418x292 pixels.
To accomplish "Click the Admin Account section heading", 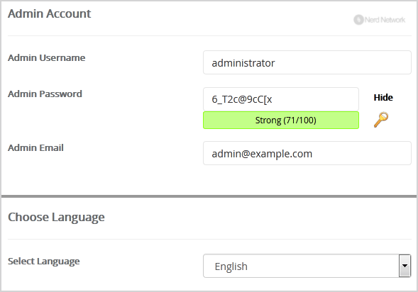I will (x=49, y=13).
